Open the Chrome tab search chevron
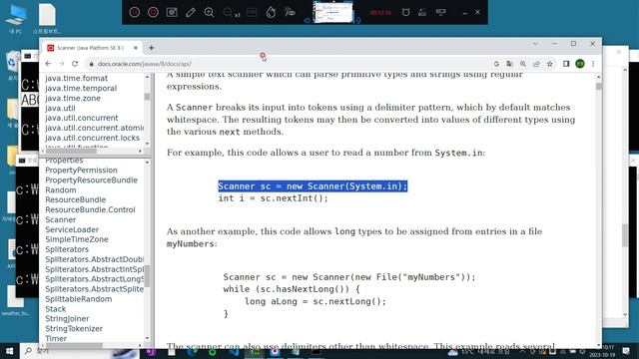This screenshot has height=359, width=639. click(535, 44)
